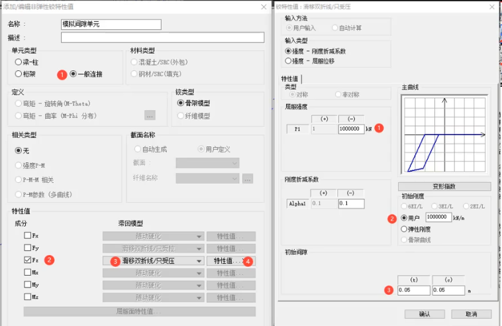Enable the Fx component checkbox
The width and height of the screenshot is (502, 326).
26,236
